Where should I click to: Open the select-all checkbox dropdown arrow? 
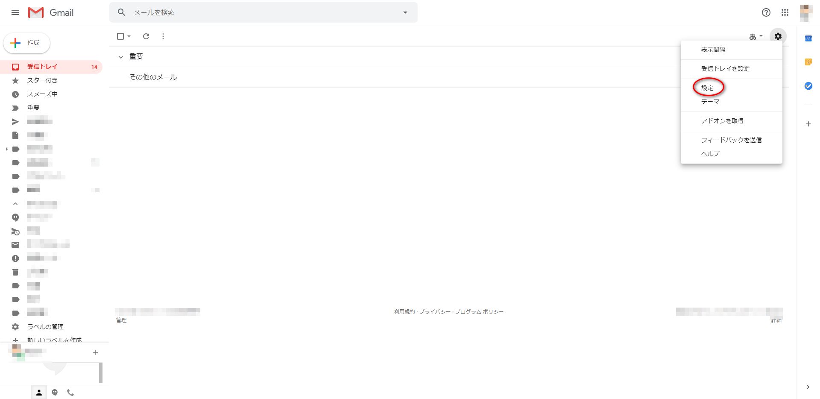pos(129,36)
